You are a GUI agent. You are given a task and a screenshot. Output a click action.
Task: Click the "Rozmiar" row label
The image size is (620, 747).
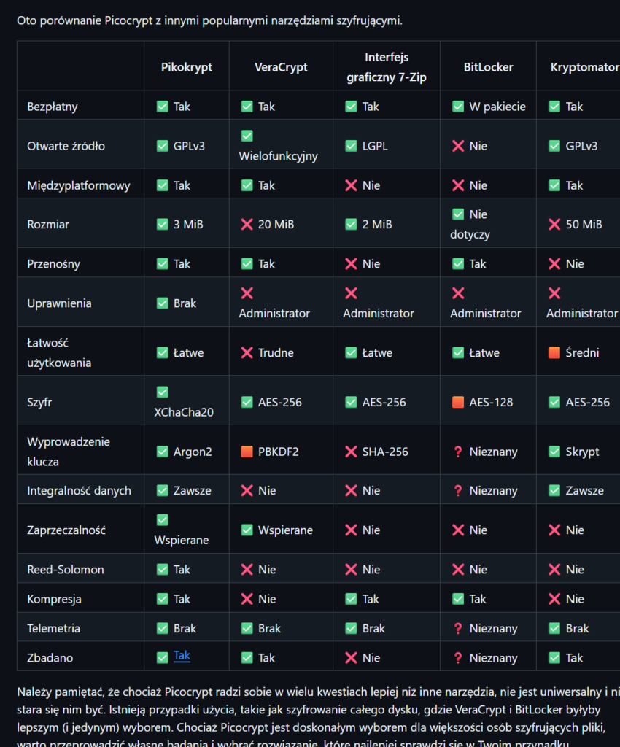(x=48, y=225)
